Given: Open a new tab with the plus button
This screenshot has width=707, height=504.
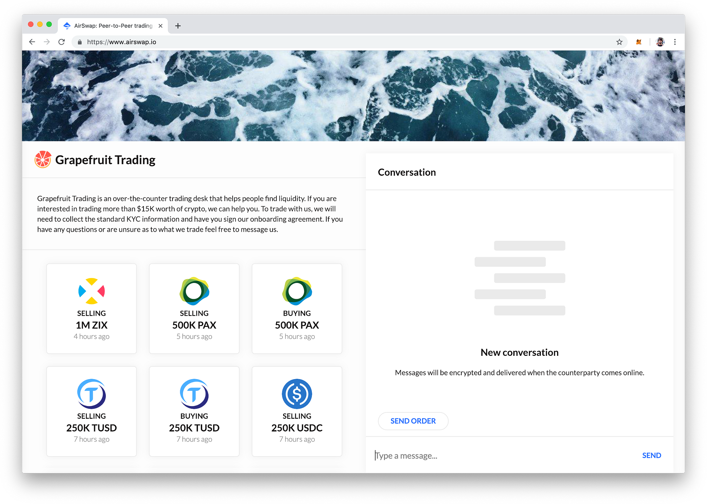Looking at the screenshot, I should click(x=178, y=25).
